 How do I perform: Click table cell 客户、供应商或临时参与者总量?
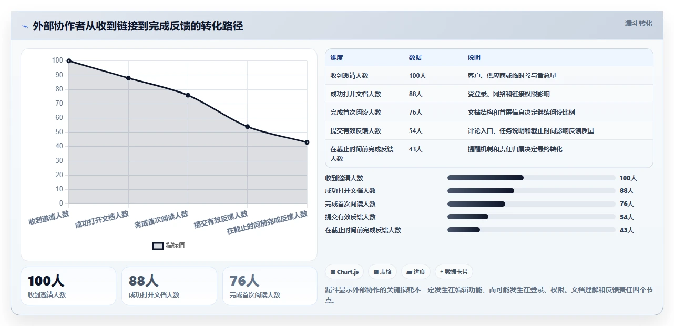(512, 76)
